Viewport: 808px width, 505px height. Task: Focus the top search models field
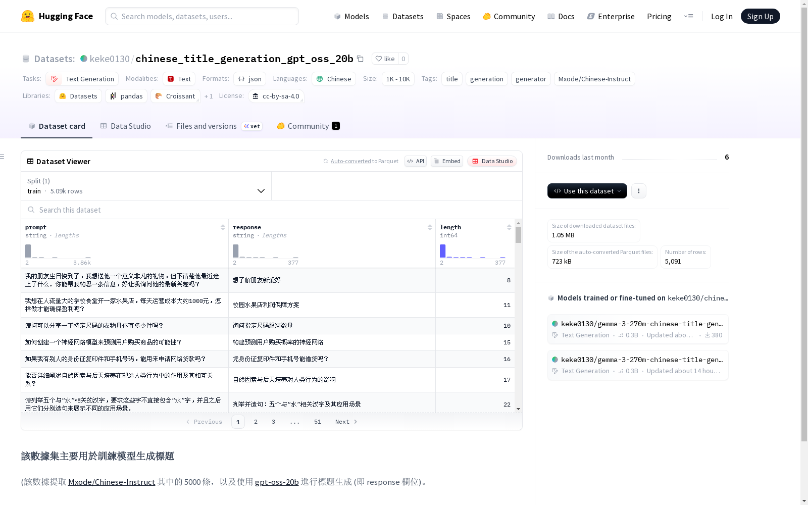pyautogui.click(x=202, y=16)
